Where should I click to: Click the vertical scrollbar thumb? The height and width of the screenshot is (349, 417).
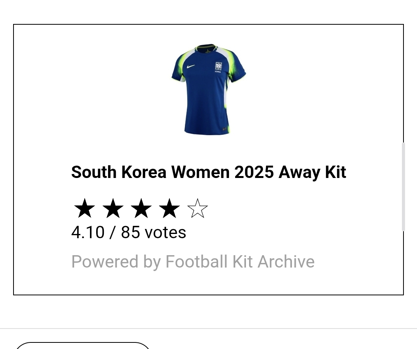(x=403, y=187)
